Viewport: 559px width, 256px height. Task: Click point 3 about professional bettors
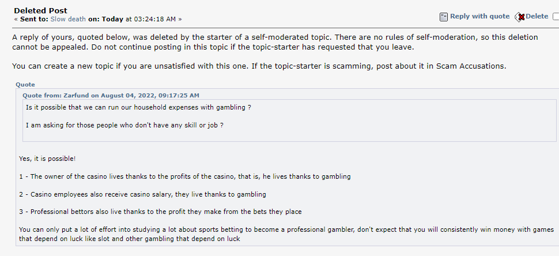click(x=160, y=212)
